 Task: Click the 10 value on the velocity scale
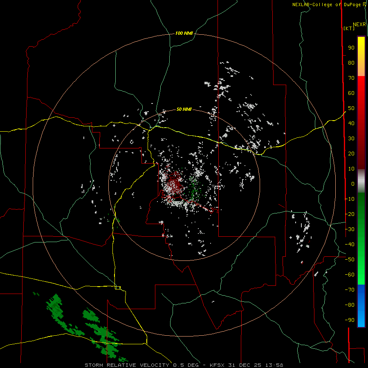pyautogui.click(x=351, y=169)
